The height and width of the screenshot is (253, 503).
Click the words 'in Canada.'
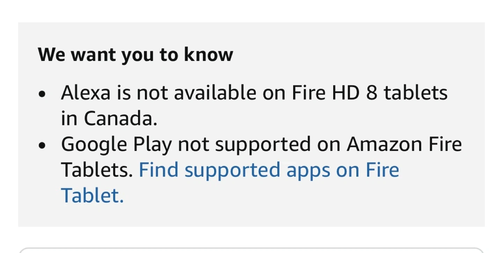[x=109, y=119]
